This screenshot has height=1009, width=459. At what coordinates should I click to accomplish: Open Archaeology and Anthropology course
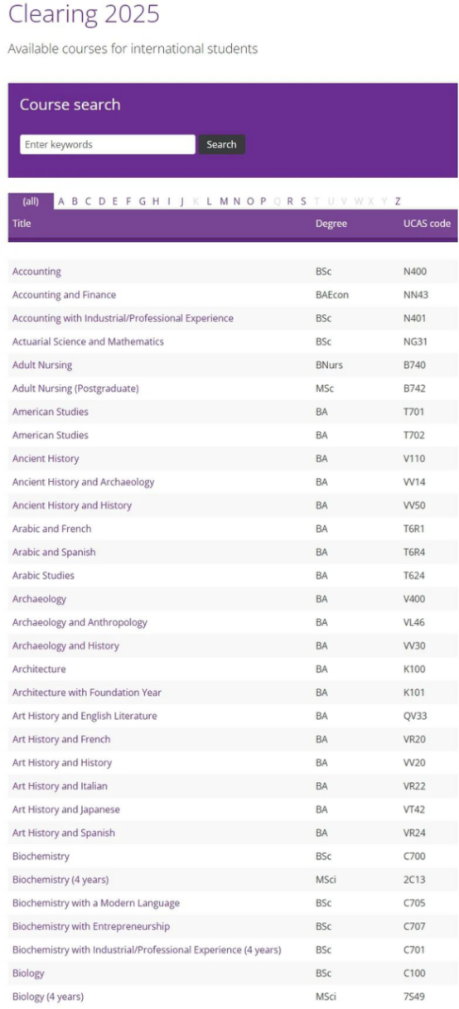coord(80,622)
